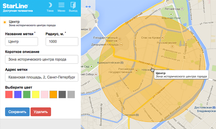
Task: Choose the green color swatch
Action: pyautogui.click(x=27, y=94)
